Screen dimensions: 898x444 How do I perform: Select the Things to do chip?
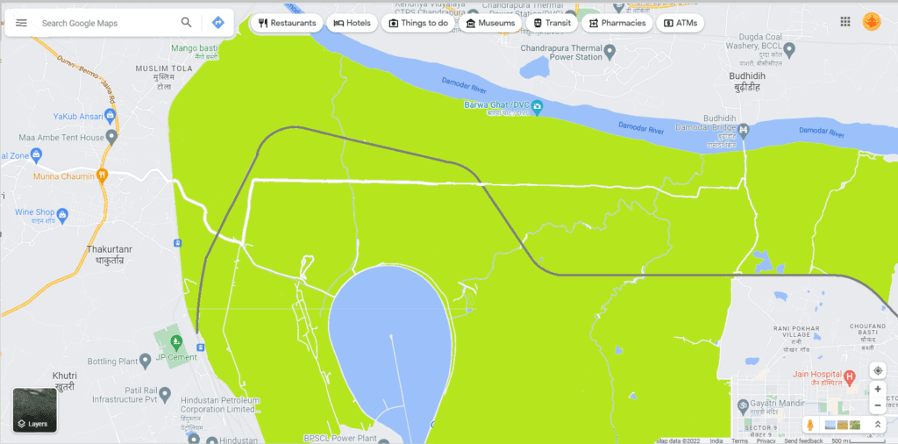[418, 23]
